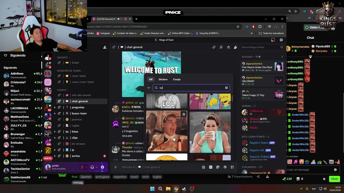Open the ticket channel
The image size is (344, 193).
[x=81, y=63]
